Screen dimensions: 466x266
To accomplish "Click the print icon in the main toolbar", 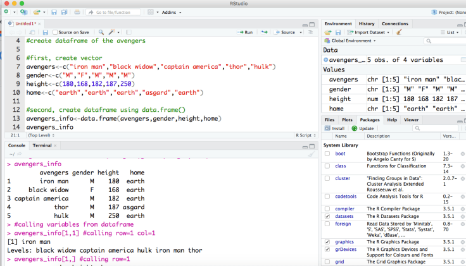I will click(77, 12).
